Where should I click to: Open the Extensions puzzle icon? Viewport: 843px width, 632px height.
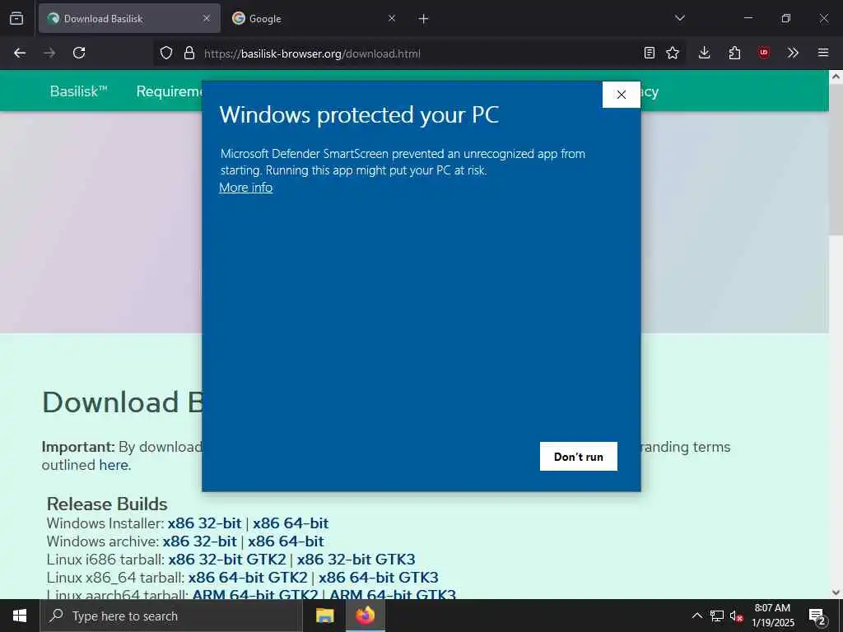734,53
